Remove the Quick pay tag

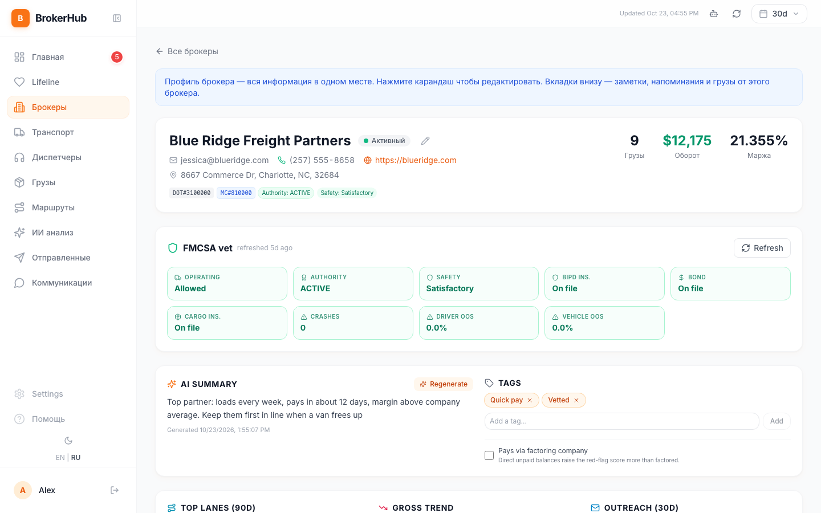click(x=530, y=400)
